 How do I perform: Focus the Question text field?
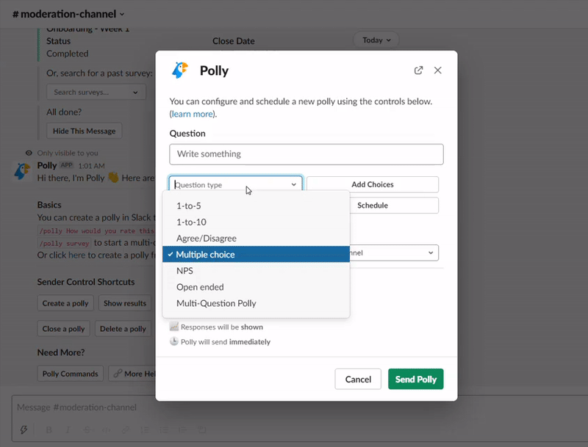306,154
